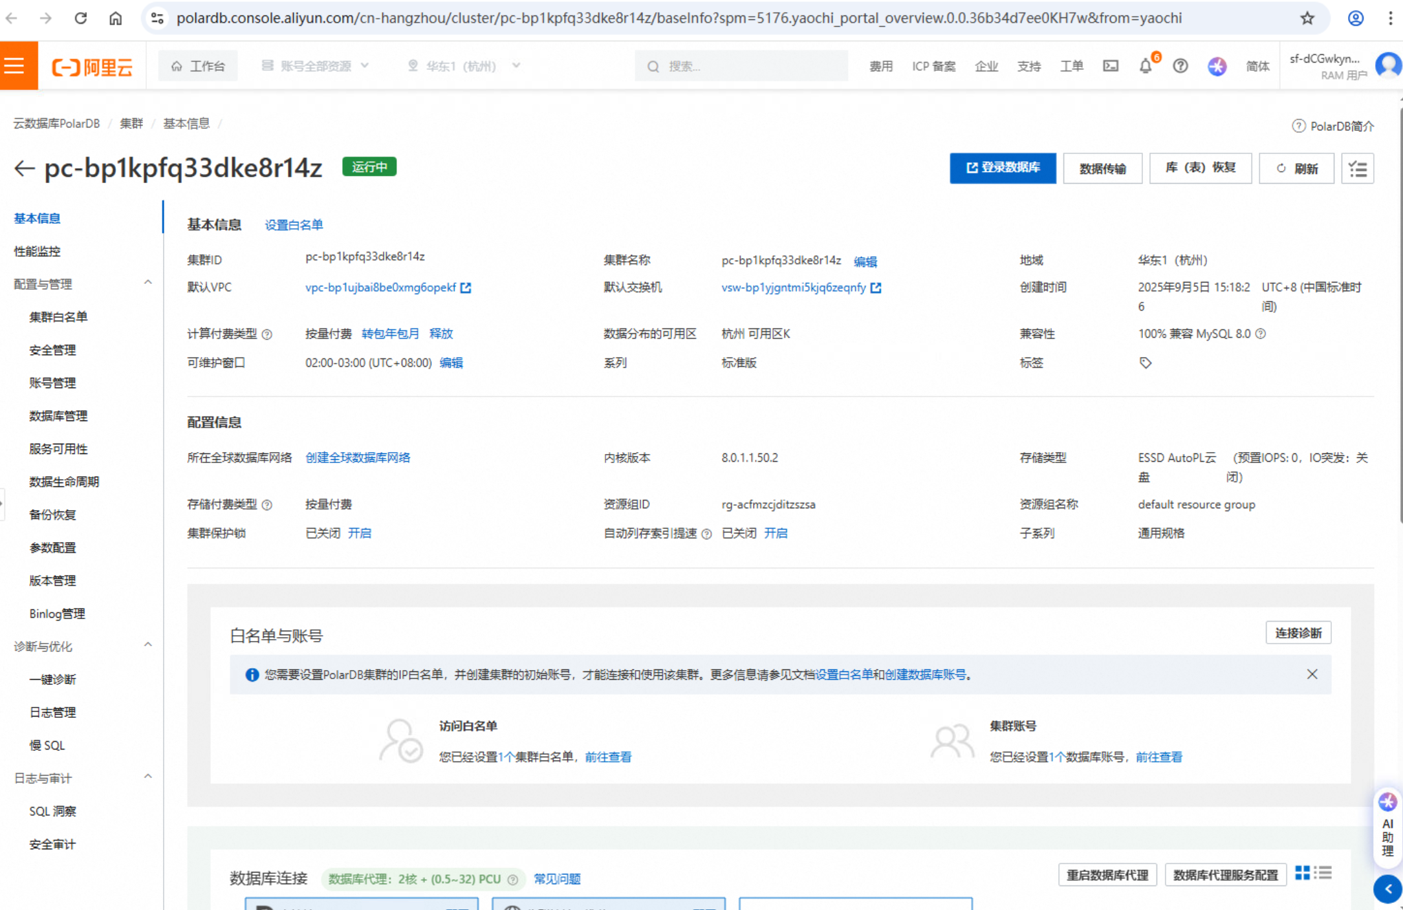This screenshot has width=1403, height=910.
Task: Click the 释放 link
Action: coord(441,334)
